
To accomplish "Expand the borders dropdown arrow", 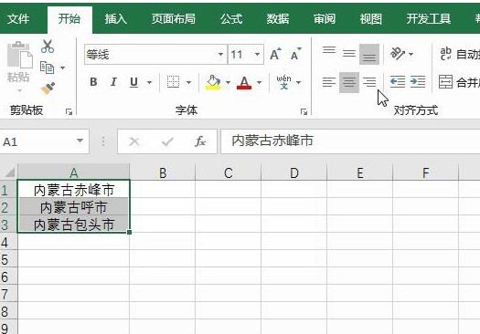I will tap(188, 82).
